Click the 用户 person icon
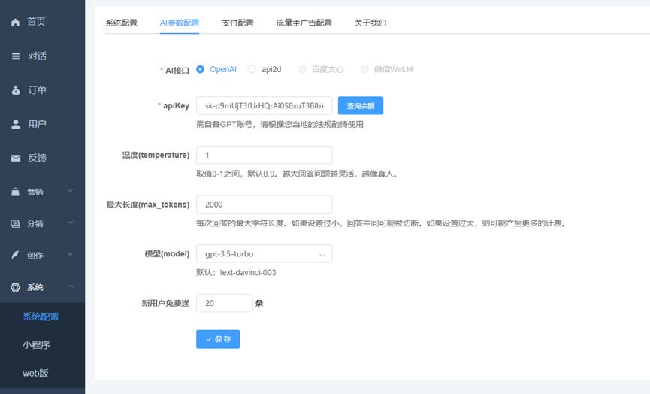650x394 pixels. (16, 124)
